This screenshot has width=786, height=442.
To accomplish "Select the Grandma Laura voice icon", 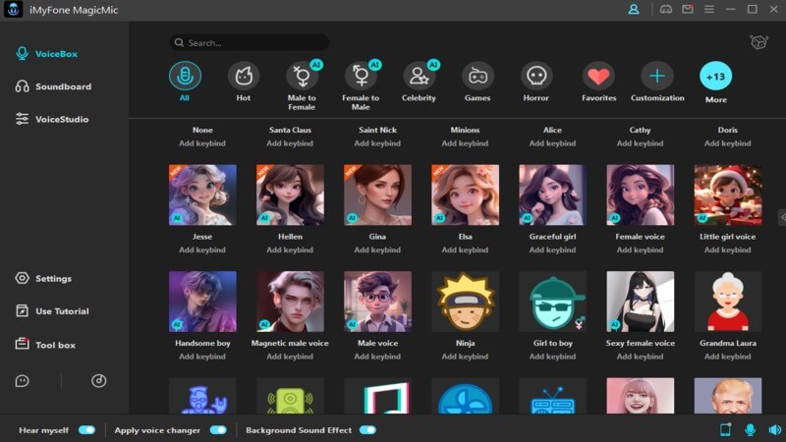I will tap(728, 302).
